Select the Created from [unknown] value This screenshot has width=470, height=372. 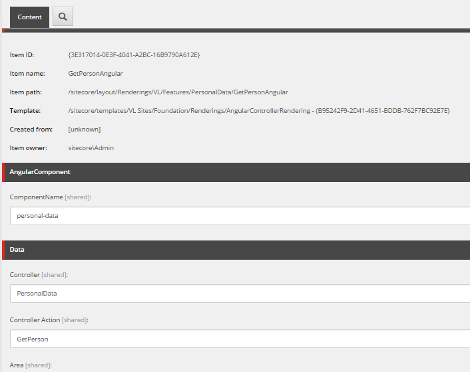pyautogui.click(x=85, y=129)
